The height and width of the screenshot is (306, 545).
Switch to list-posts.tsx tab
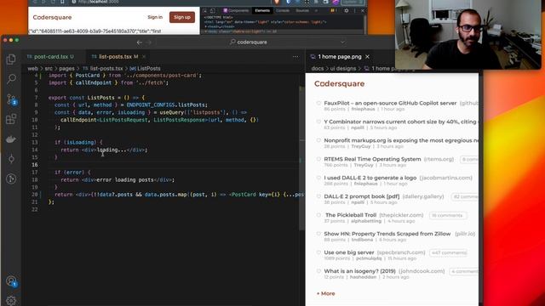click(x=118, y=57)
